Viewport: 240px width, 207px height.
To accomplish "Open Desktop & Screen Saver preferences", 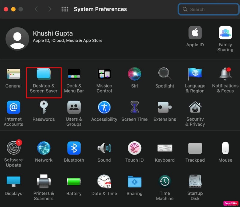I will tap(44, 74).
